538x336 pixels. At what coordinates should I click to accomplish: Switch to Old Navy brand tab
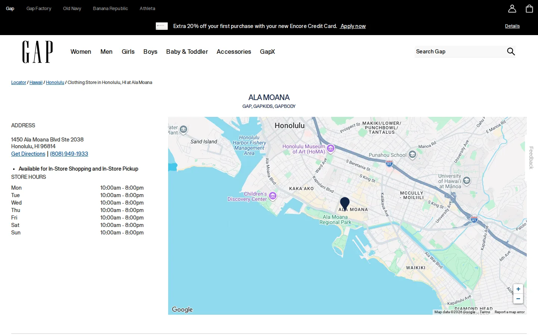[x=72, y=9]
